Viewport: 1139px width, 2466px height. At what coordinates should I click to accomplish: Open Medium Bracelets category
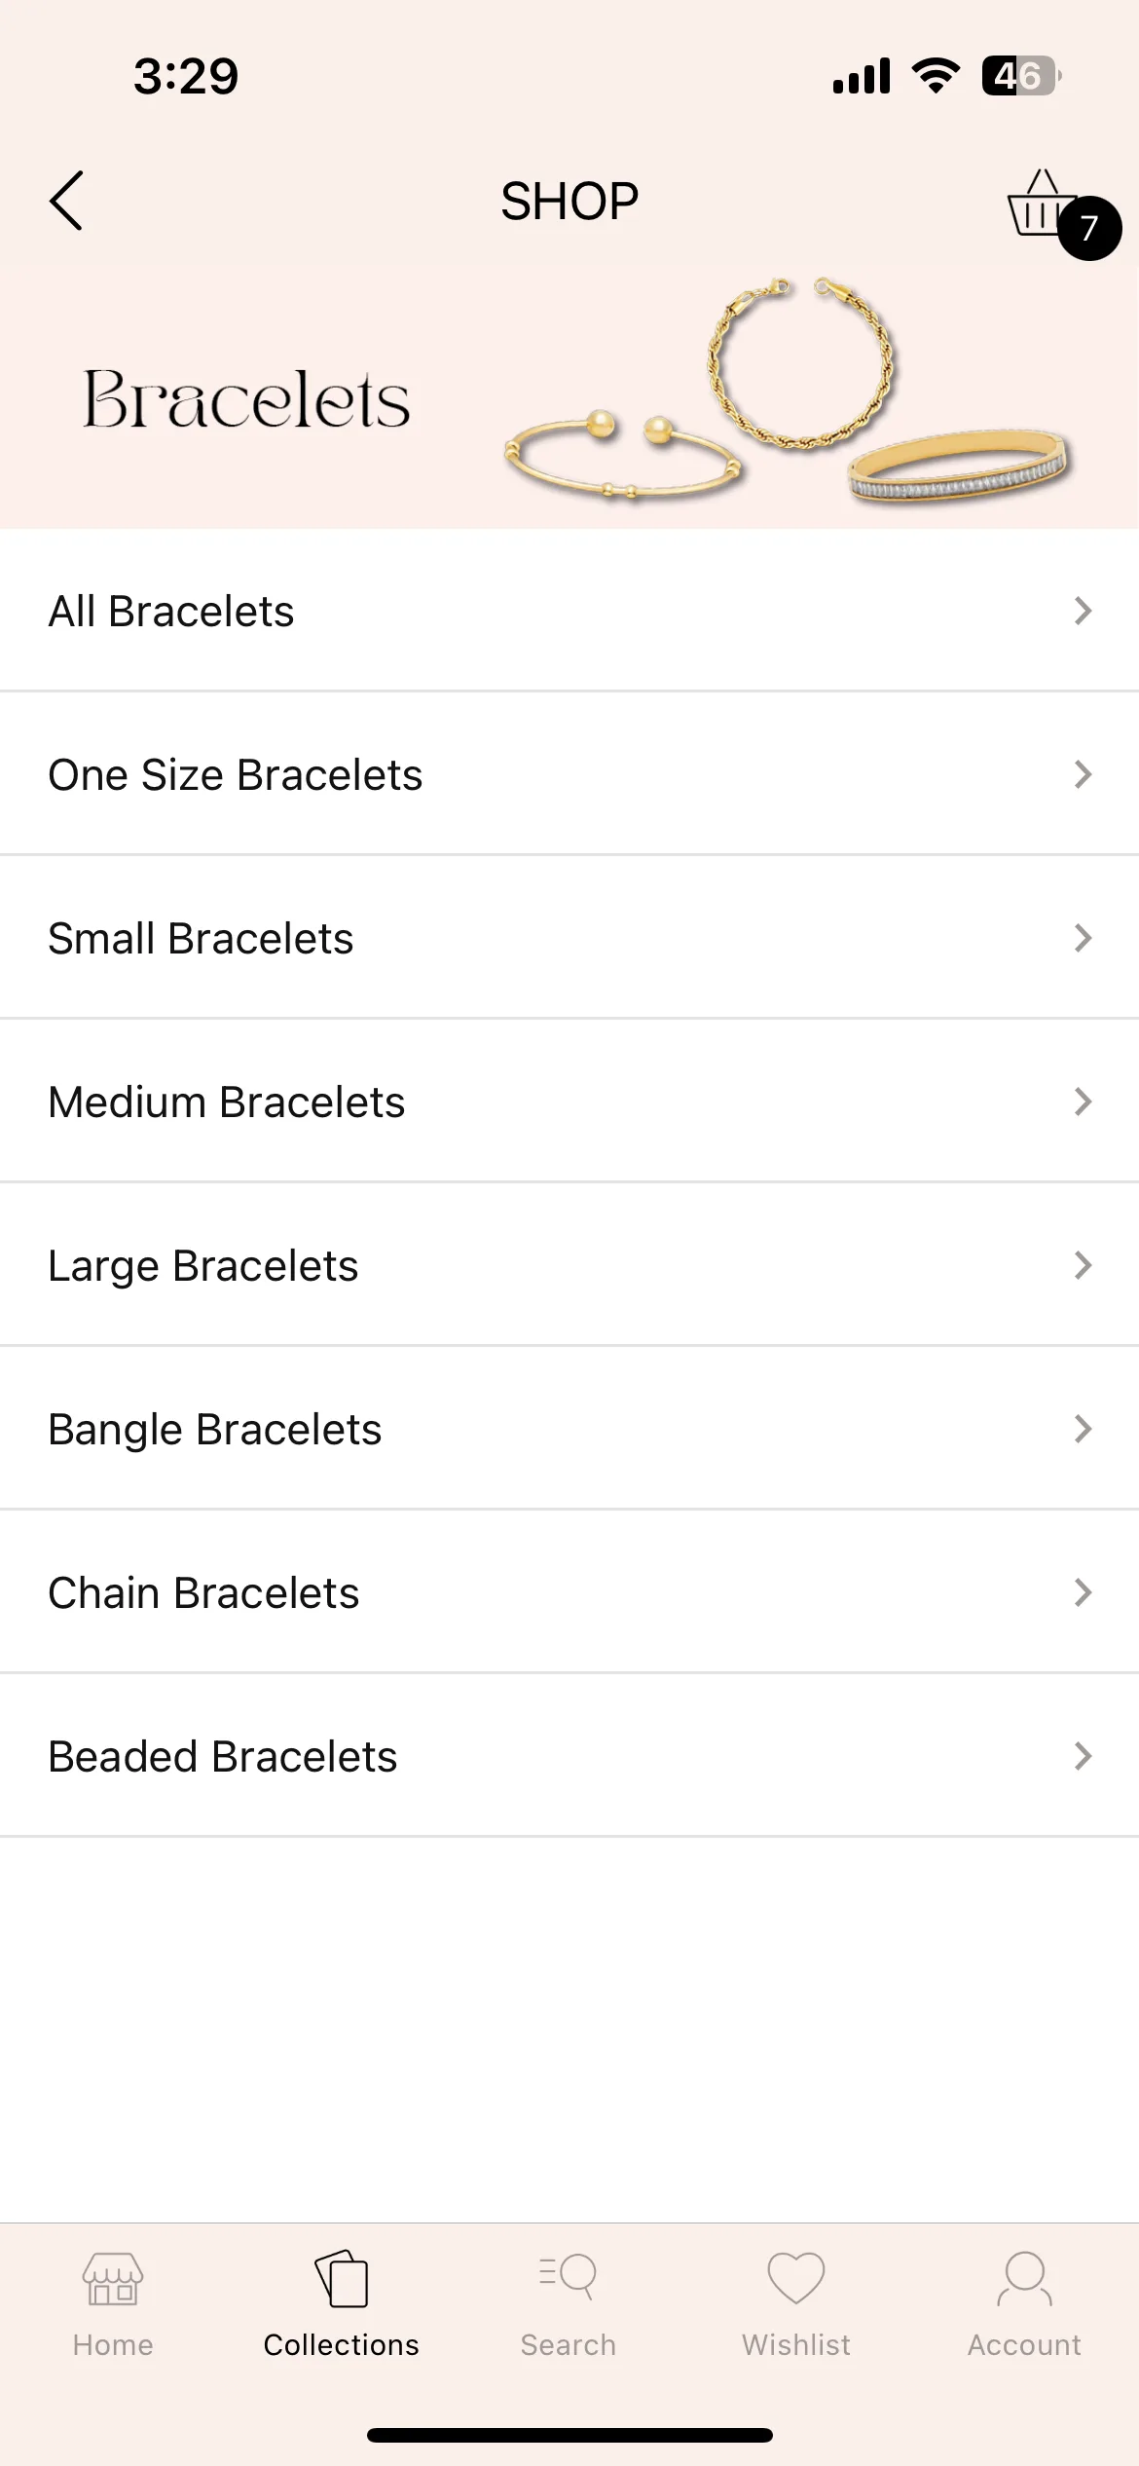[569, 1102]
